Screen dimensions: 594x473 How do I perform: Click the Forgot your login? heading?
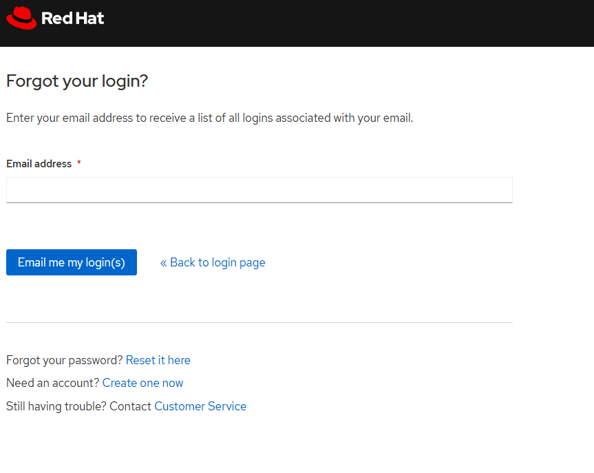pos(76,81)
